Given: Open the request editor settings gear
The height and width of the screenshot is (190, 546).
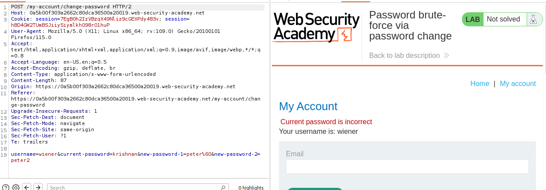Looking at the screenshot, I should pyautogui.click(x=16, y=187).
